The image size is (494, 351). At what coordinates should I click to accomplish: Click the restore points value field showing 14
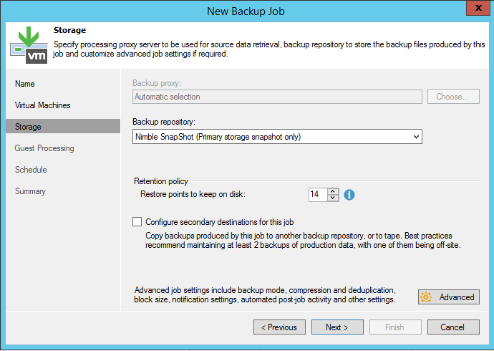click(x=318, y=194)
